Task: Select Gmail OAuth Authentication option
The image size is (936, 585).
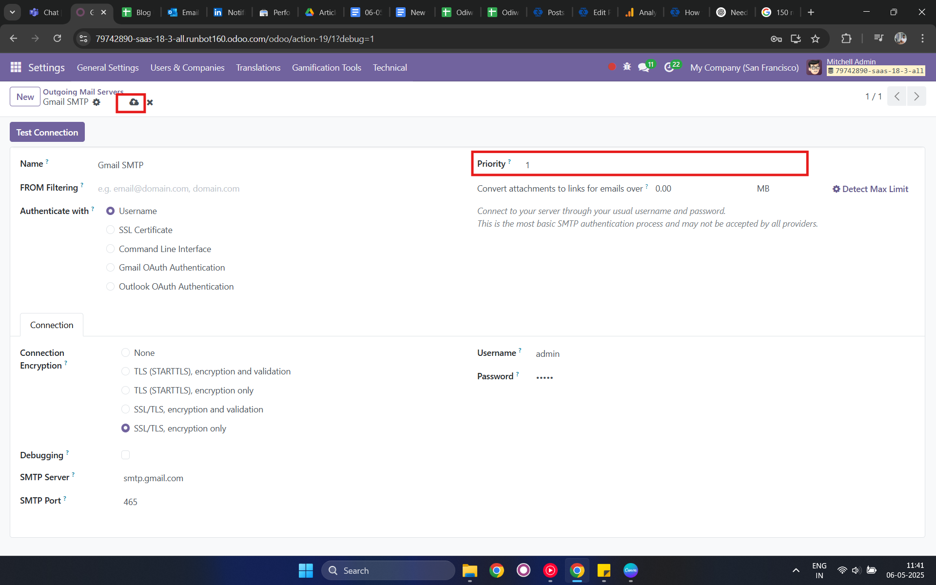Action: pos(111,267)
